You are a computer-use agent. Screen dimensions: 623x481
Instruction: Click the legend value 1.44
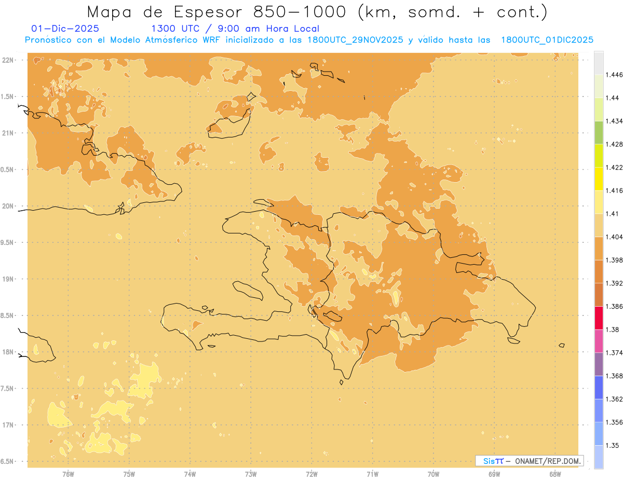click(x=613, y=98)
